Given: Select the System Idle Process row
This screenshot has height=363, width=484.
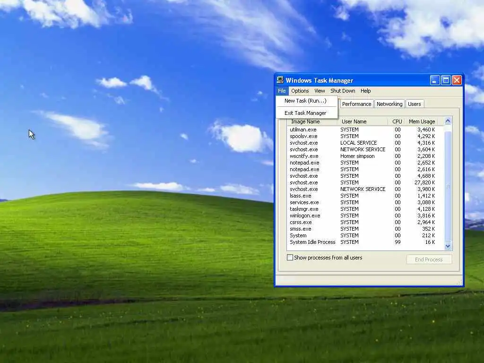Looking at the screenshot, I should click(363, 242).
